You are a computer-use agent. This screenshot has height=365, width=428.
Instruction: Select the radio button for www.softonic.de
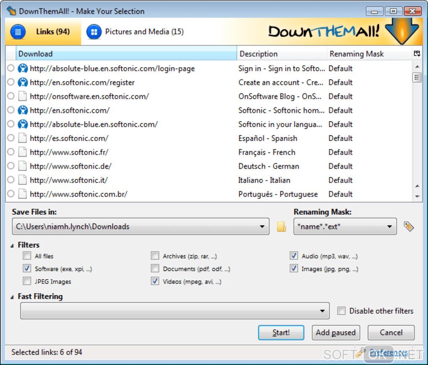coord(10,165)
